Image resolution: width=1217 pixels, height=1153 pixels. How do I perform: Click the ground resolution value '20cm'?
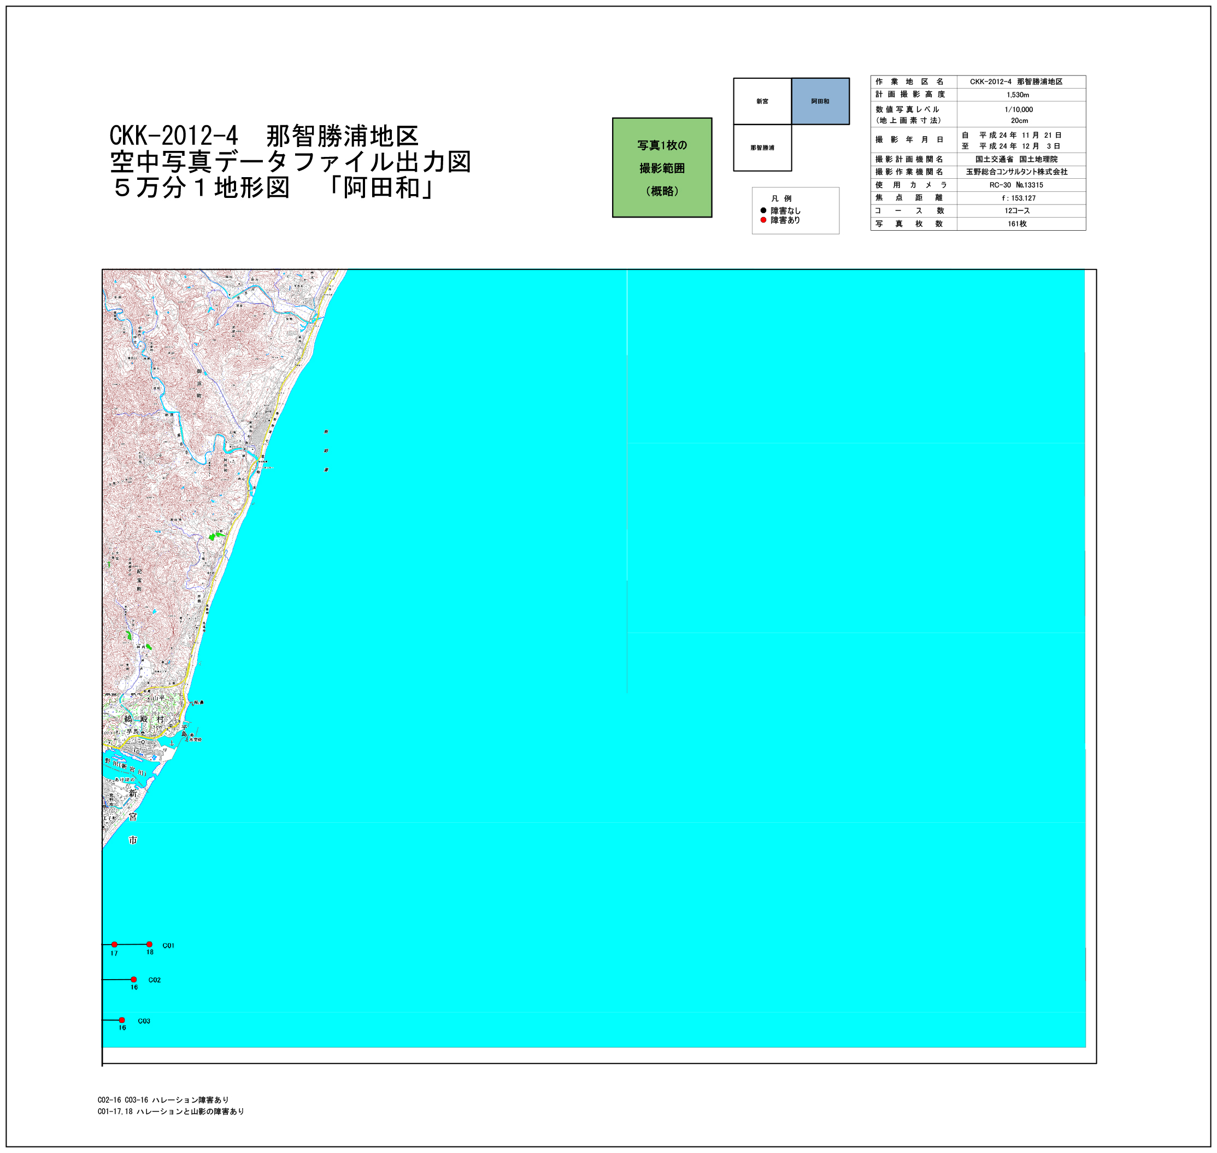coord(1019,120)
